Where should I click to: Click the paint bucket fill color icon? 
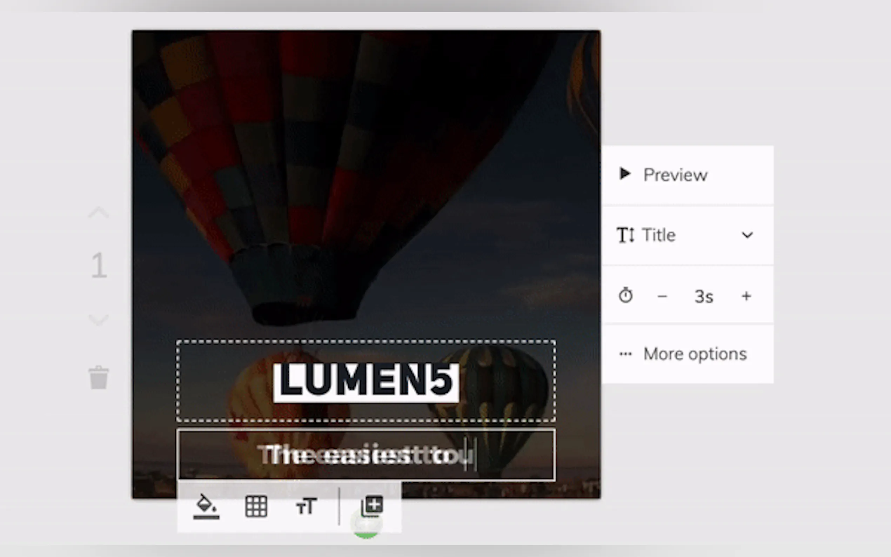click(x=206, y=506)
